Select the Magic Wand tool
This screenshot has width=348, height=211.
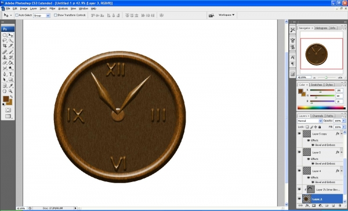pos(10,41)
